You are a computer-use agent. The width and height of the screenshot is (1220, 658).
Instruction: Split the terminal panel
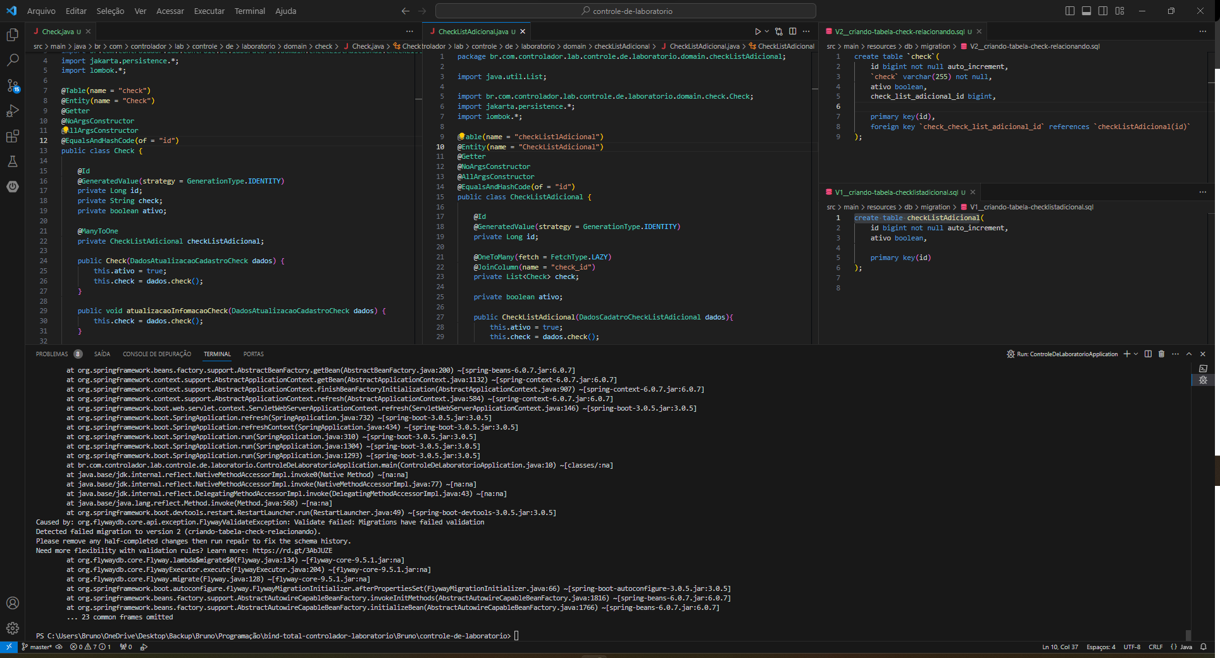[x=1148, y=354]
